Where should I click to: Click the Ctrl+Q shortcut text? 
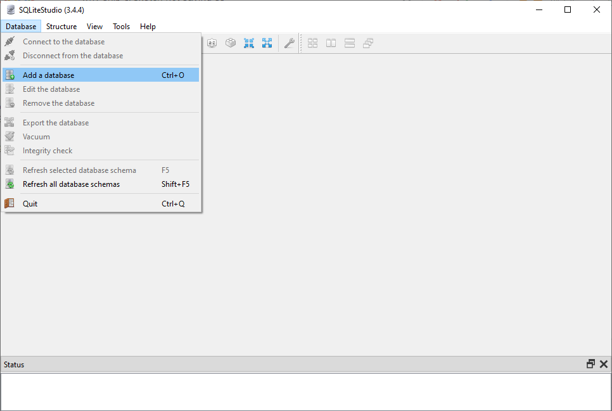click(x=174, y=204)
